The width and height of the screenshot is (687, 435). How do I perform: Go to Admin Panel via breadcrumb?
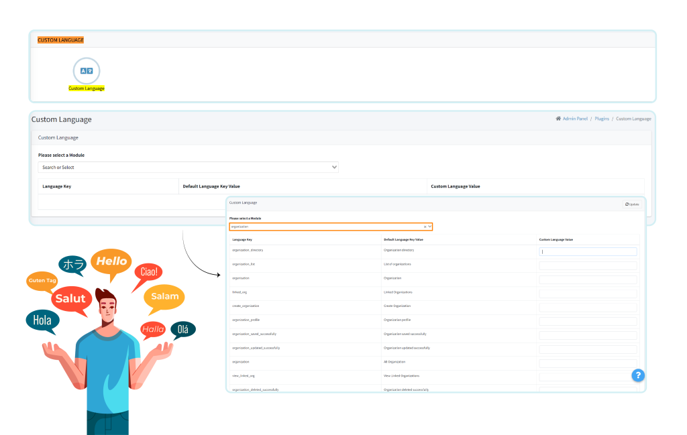click(574, 119)
